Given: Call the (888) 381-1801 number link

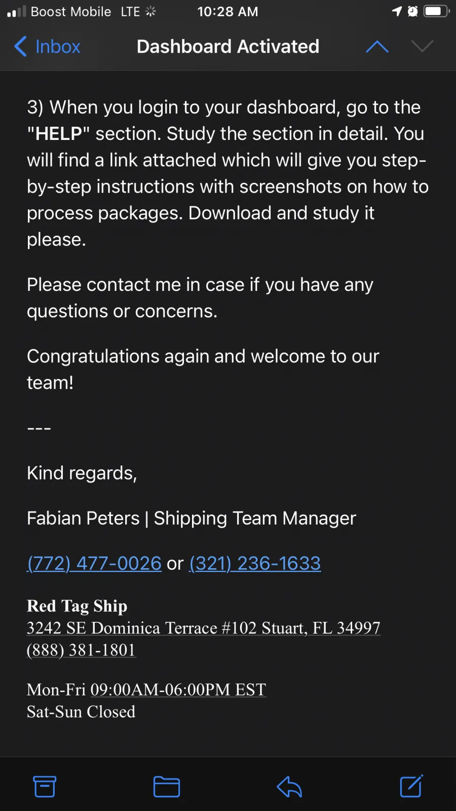Looking at the screenshot, I should coord(81,650).
